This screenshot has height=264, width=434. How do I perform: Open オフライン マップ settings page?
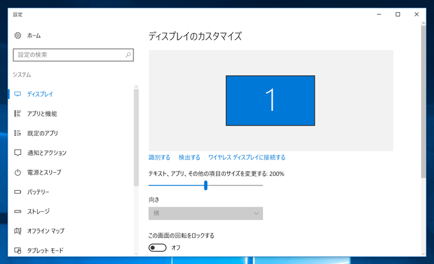46,231
